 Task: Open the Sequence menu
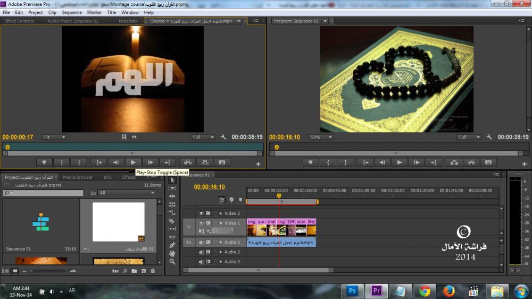tap(72, 12)
